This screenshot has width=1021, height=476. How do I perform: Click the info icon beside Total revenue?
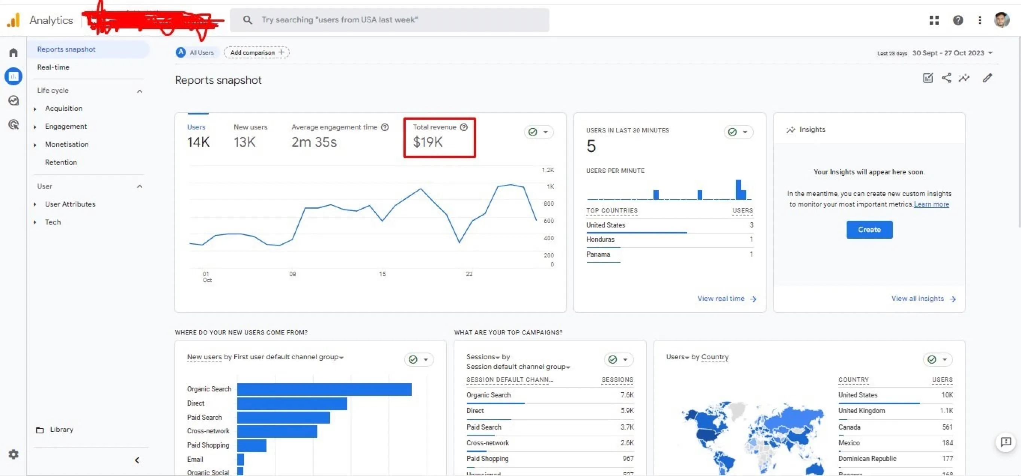click(464, 127)
